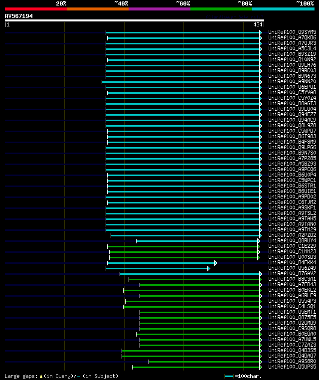Select the UniRef100_Q4DAQ7 label
The image size is (319, 380).
[292, 356]
